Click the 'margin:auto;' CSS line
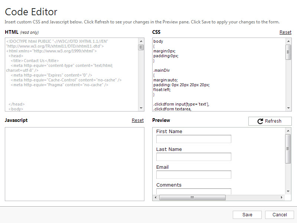This screenshot has height=223, width=297. [x=166, y=80]
